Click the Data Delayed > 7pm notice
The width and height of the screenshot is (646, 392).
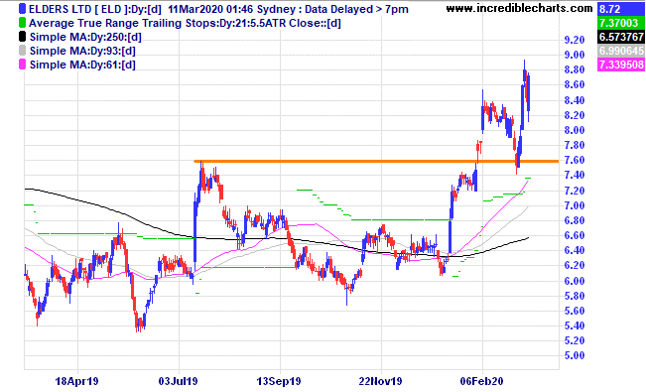pyautogui.click(x=357, y=9)
